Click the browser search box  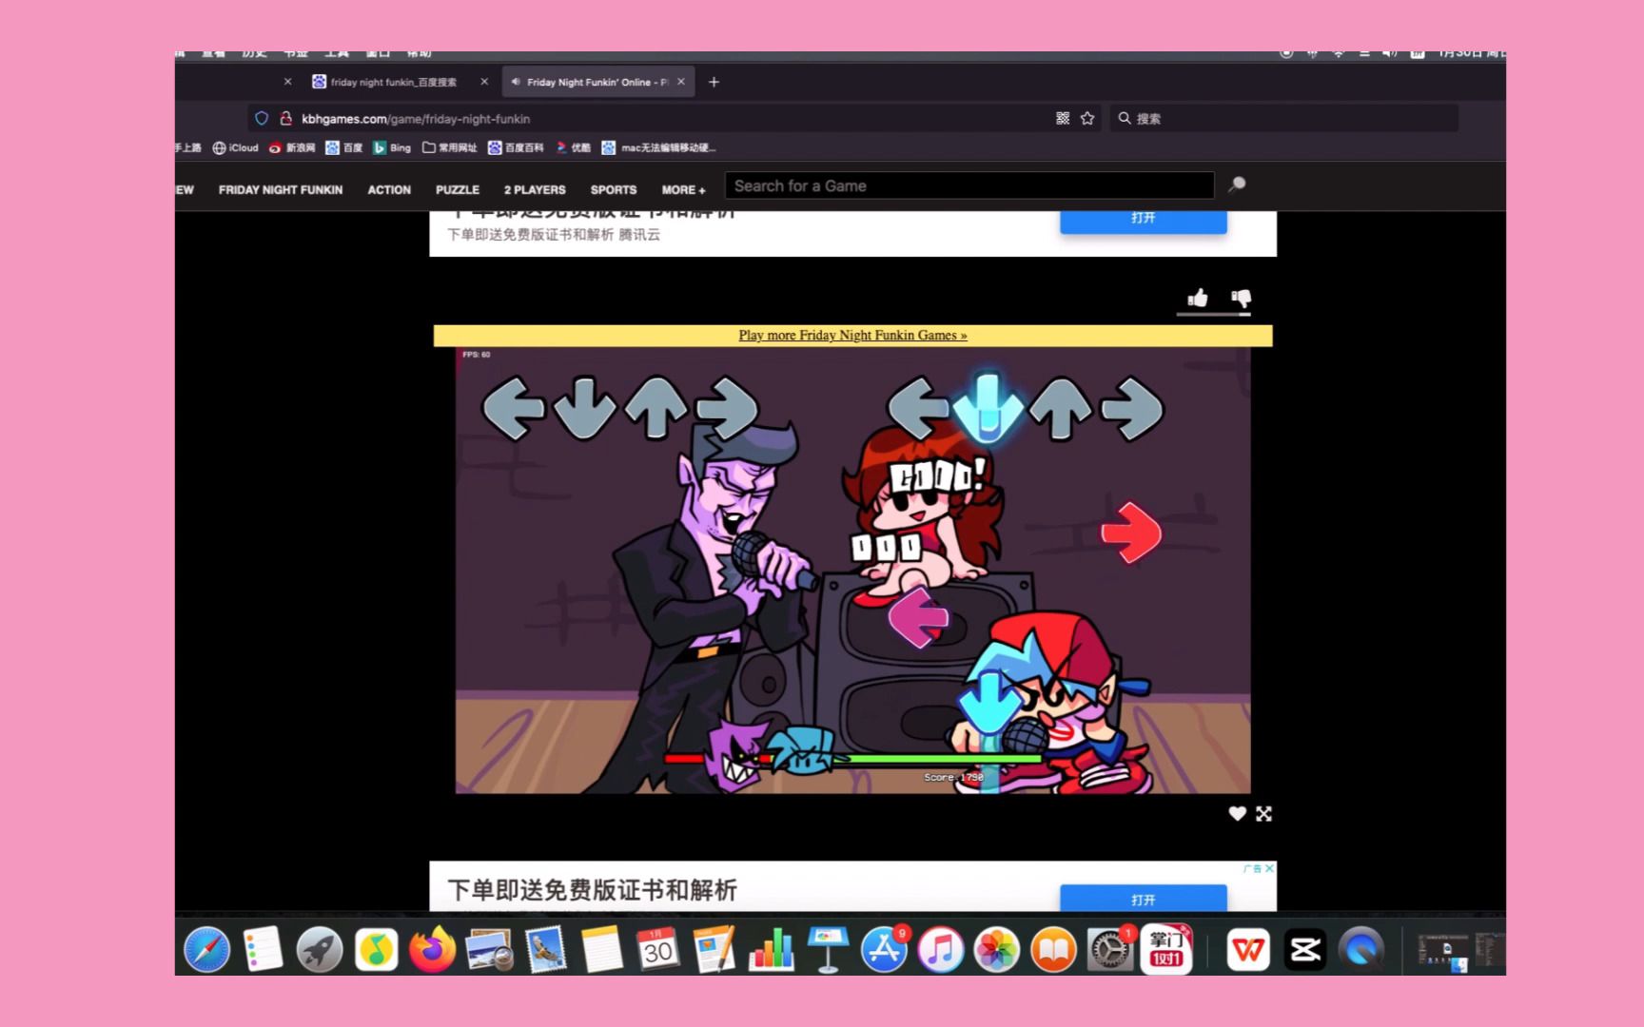[1283, 118]
